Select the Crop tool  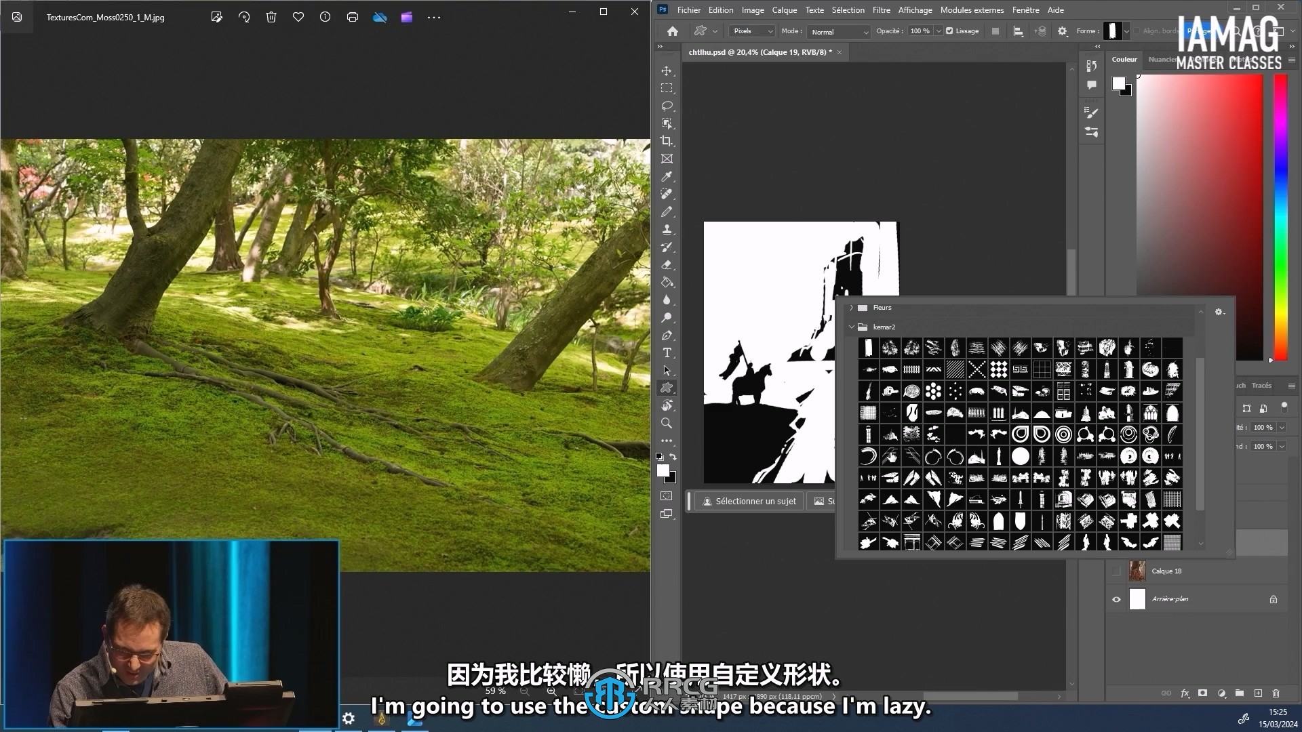pos(667,141)
